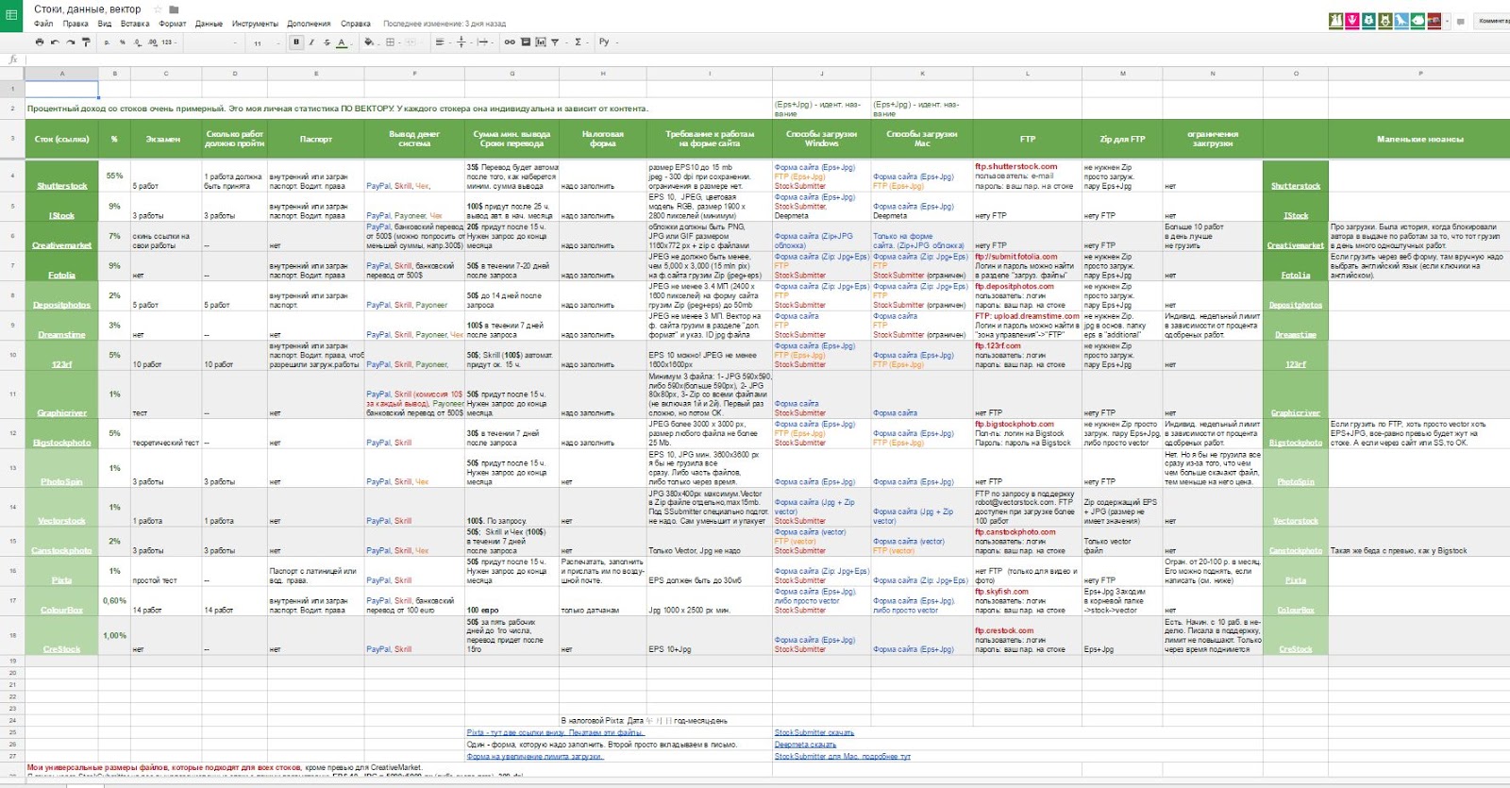Expand the collaborators list arrow
Image resolution: width=1510 pixels, height=788 pixels.
(1446, 20)
